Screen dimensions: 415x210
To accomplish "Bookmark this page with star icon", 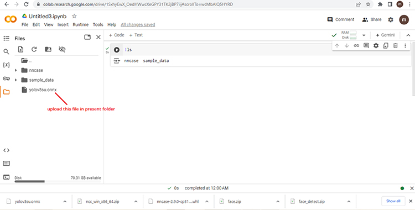I will (x=368, y=4).
